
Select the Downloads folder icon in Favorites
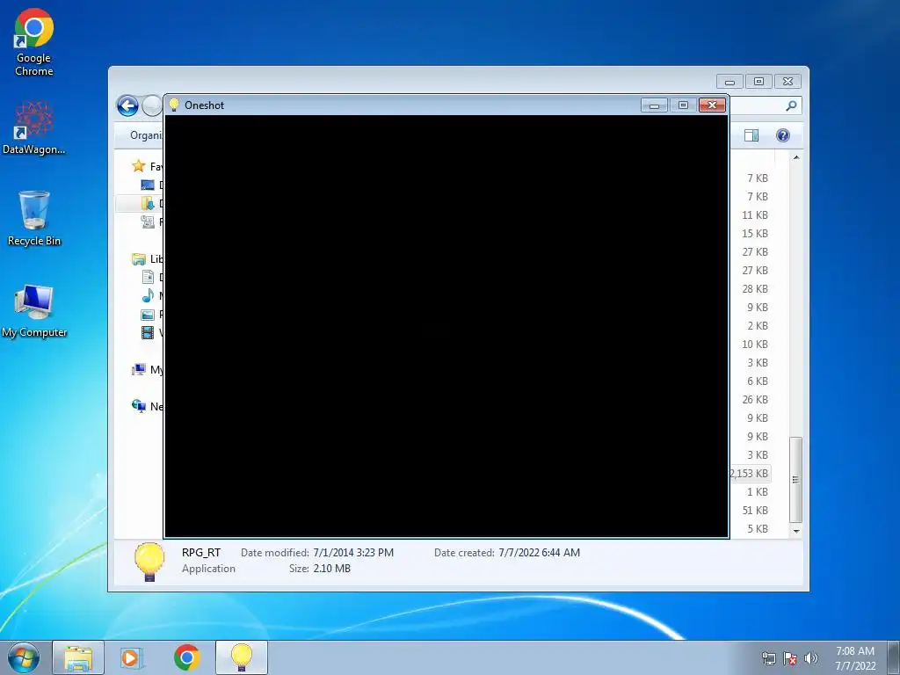click(148, 203)
